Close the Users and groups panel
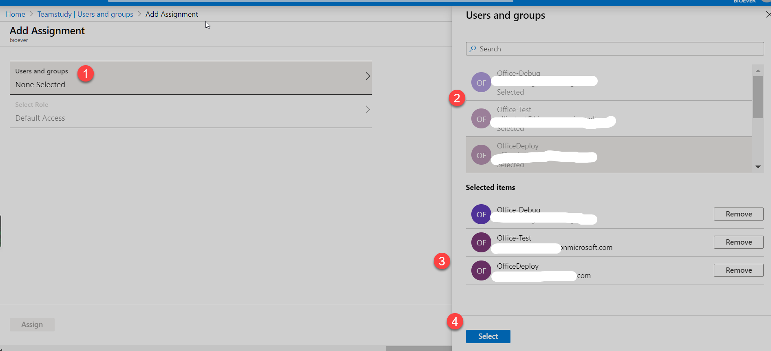This screenshot has height=351, width=771. (768, 15)
